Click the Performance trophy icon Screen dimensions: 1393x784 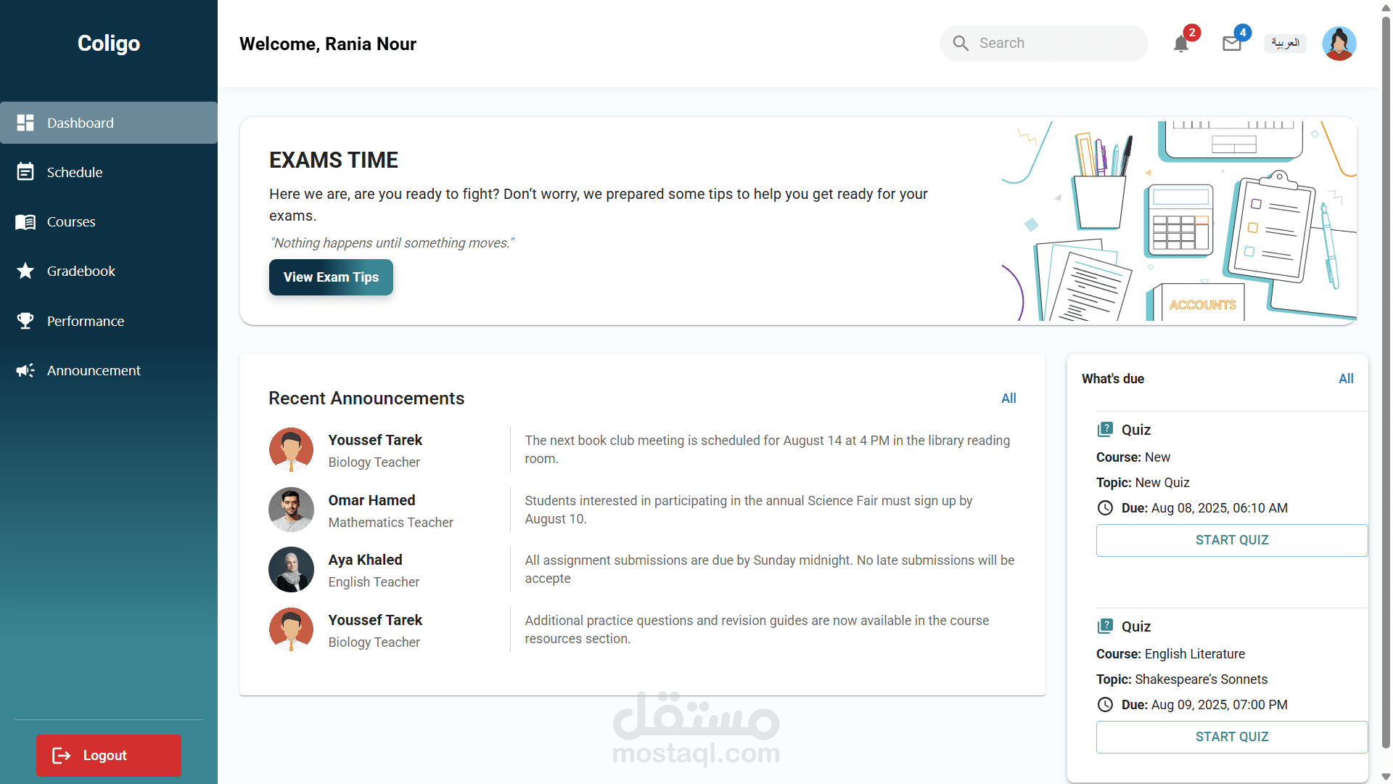pyautogui.click(x=25, y=321)
